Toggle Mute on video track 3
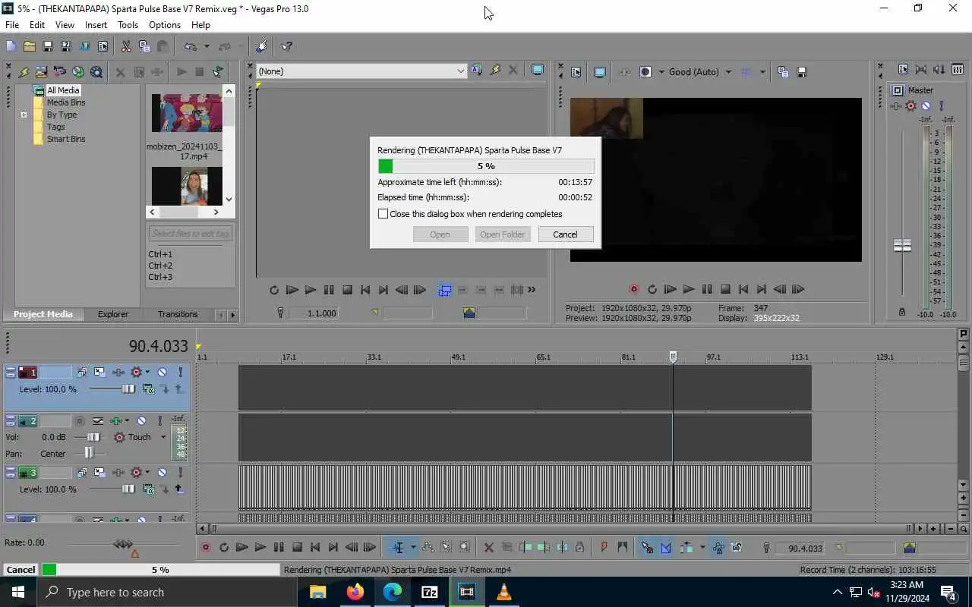This screenshot has width=972, height=607. 162,473
